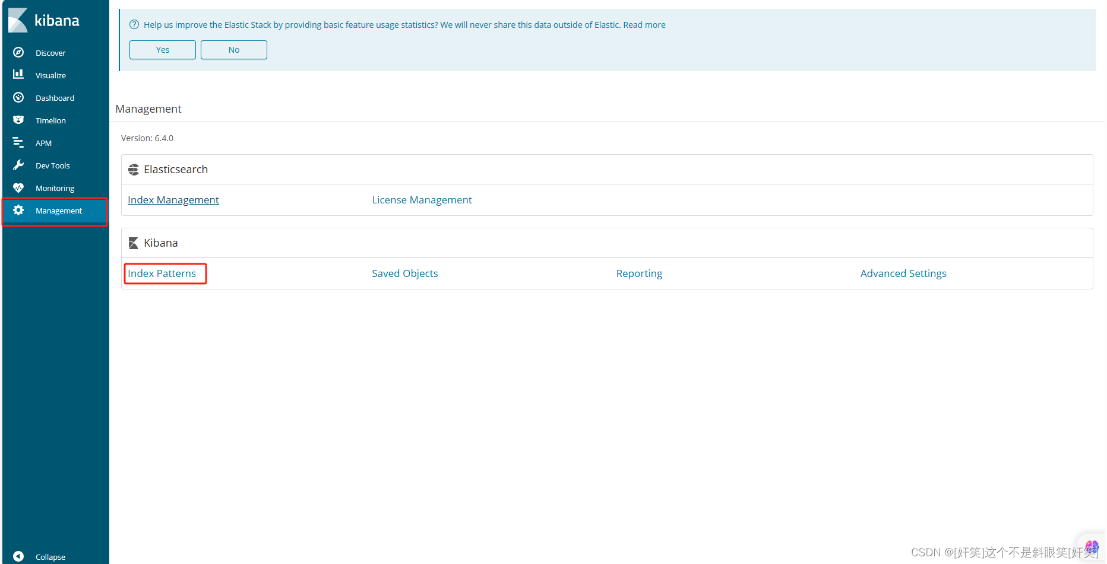Viewport: 1107px width, 564px height.
Task: Open Index Patterns link
Action: click(162, 273)
